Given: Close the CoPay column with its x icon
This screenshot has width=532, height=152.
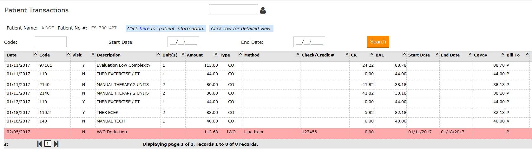Looking at the screenshot, I should pos(502,54).
